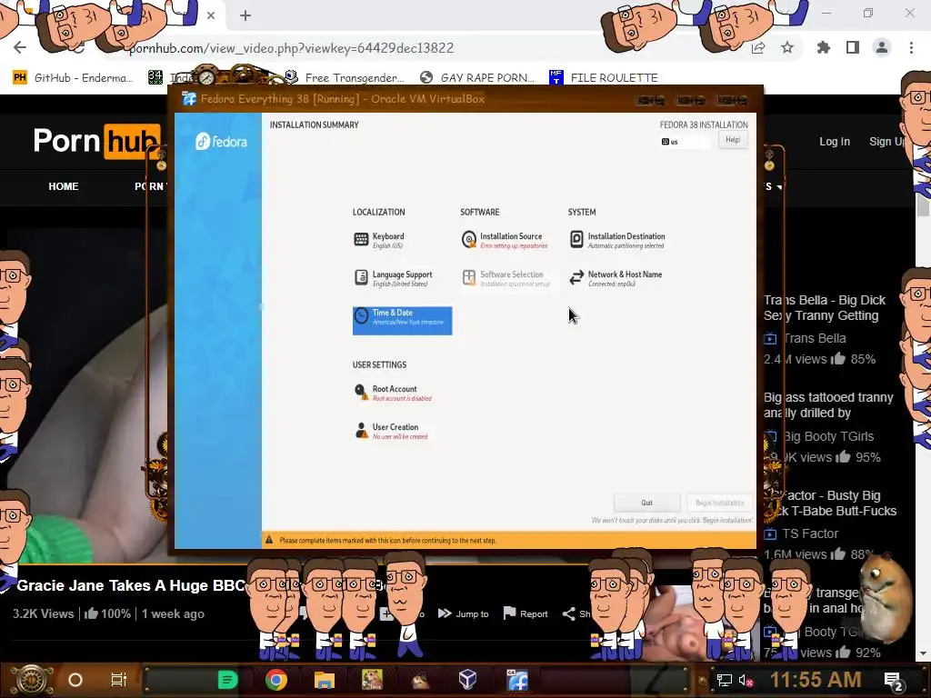The width and height of the screenshot is (931, 698).
Task: Click the 'INSTALLATION SUMMARY' heading
Action: pyautogui.click(x=314, y=125)
